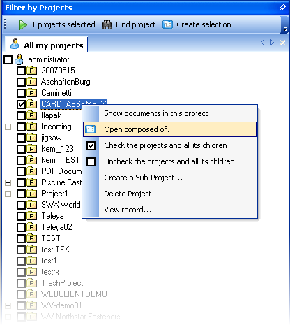290x325 pixels.
Task: Click the Create selection toolbar icon
Action: click(167, 24)
